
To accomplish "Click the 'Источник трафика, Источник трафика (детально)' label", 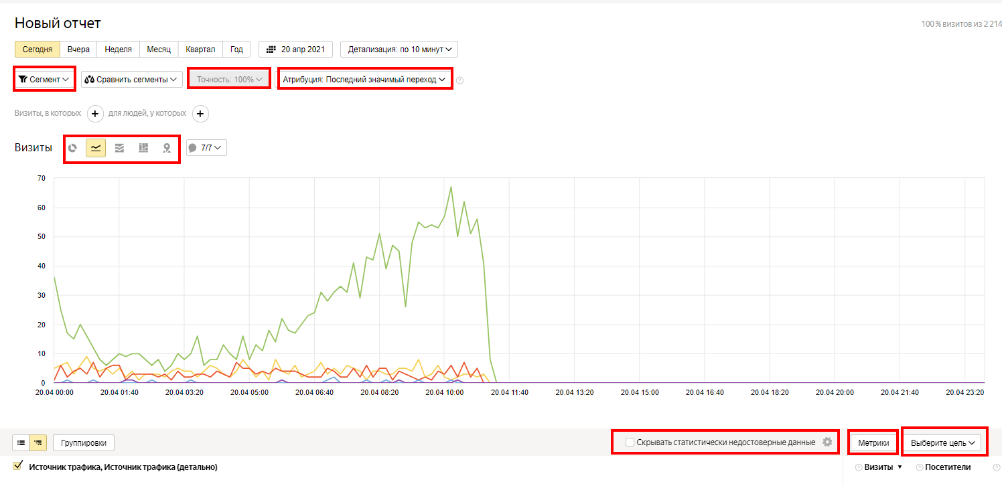I will [123, 467].
